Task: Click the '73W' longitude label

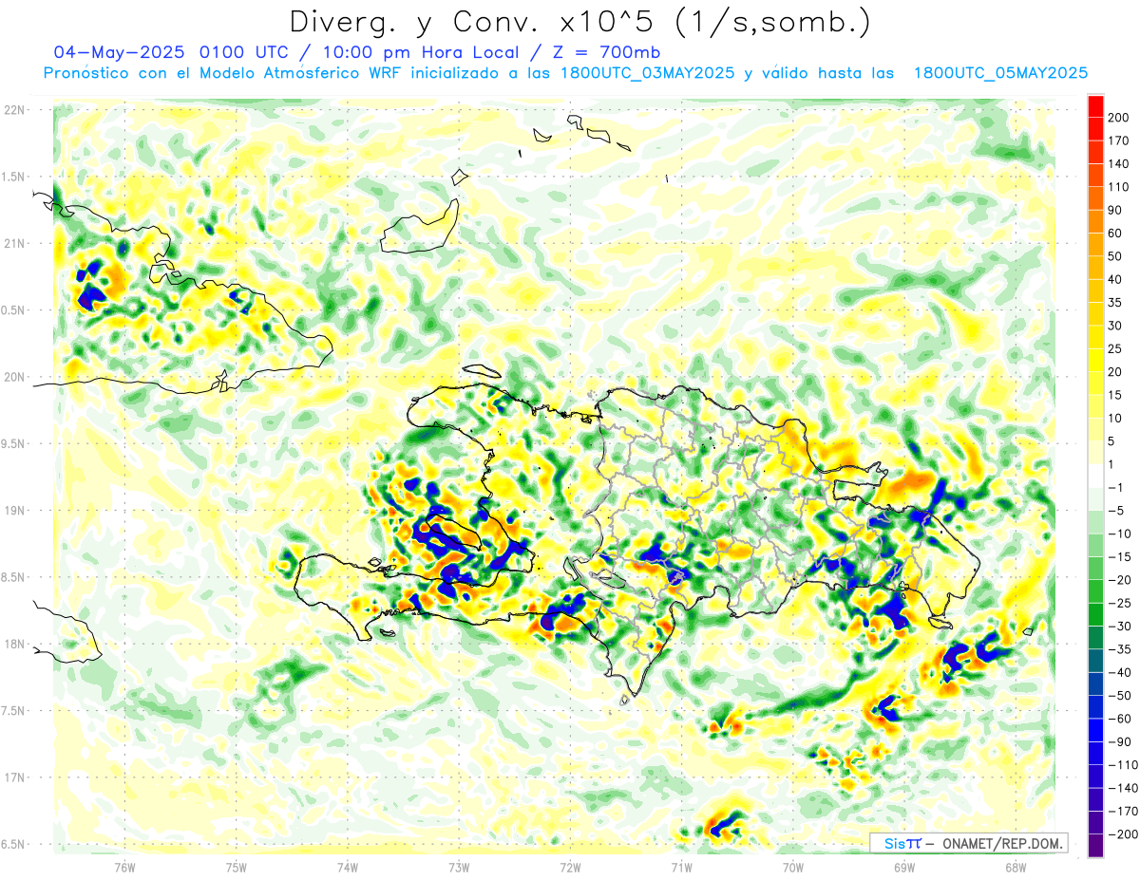Action: coord(459,867)
